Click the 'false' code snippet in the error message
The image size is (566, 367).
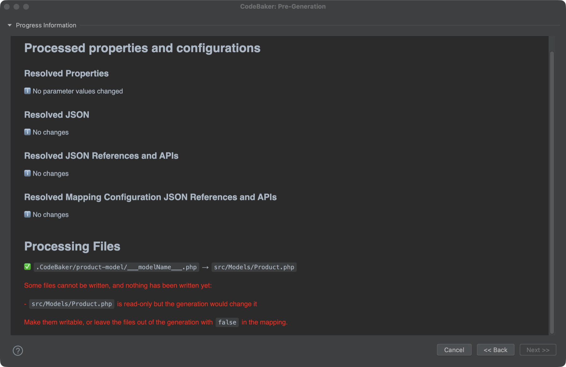pyautogui.click(x=227, y=322)
